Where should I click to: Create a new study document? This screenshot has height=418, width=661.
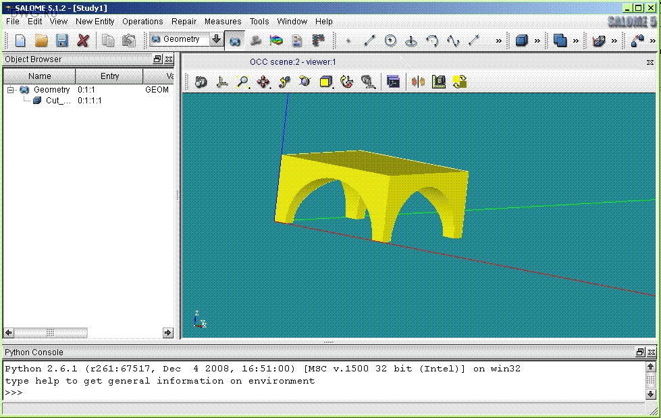(20, 41)
